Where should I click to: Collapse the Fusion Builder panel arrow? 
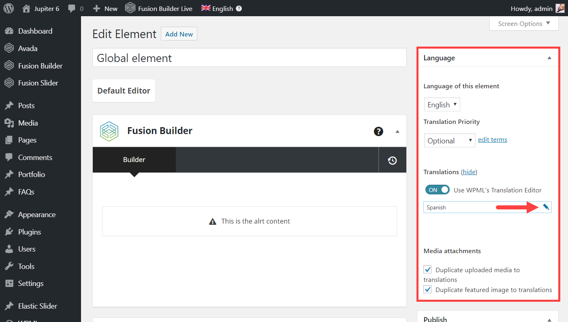click(397, 131)
